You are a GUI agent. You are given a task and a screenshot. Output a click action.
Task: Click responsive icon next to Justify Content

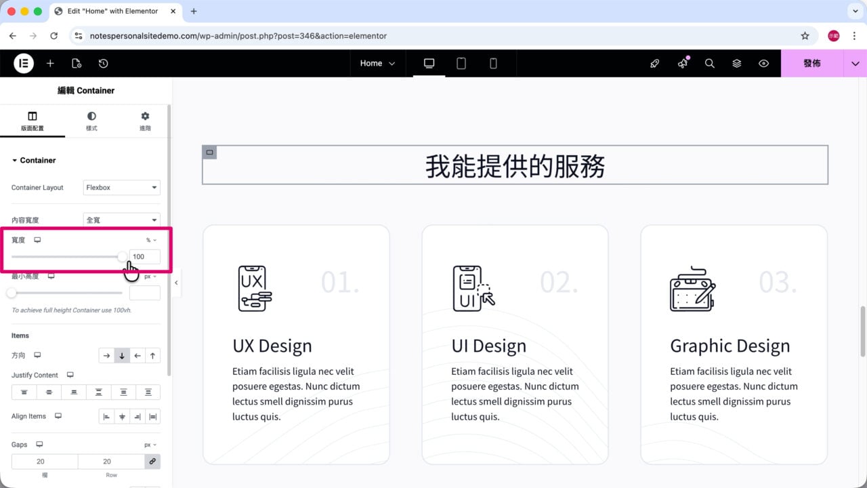tap(70, 375)
